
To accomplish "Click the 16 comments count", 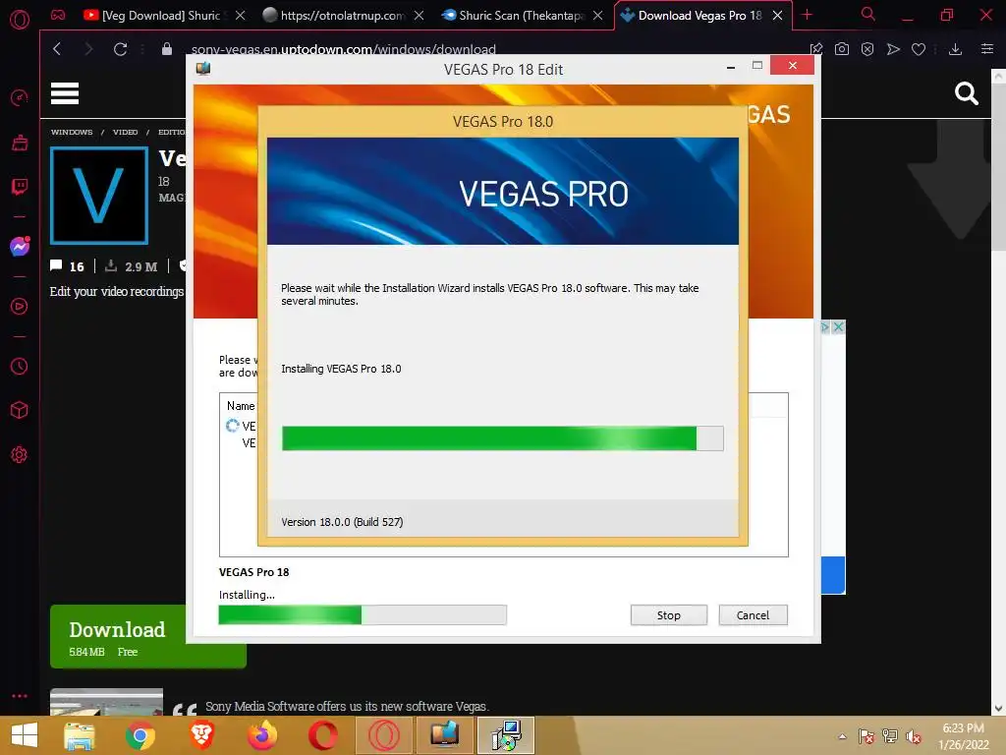I will tap(68, 266).
